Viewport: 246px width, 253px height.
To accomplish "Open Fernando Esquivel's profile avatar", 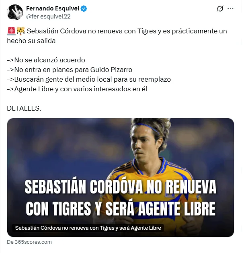I will 15,12.
